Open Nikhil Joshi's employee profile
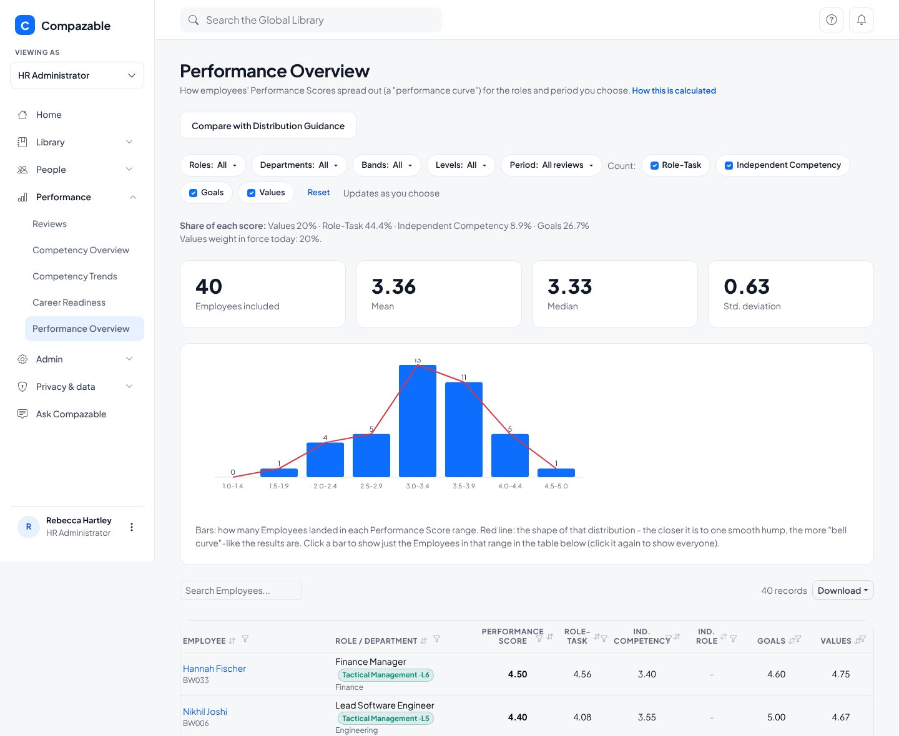 pyautogui.click(x=205, y=712)
